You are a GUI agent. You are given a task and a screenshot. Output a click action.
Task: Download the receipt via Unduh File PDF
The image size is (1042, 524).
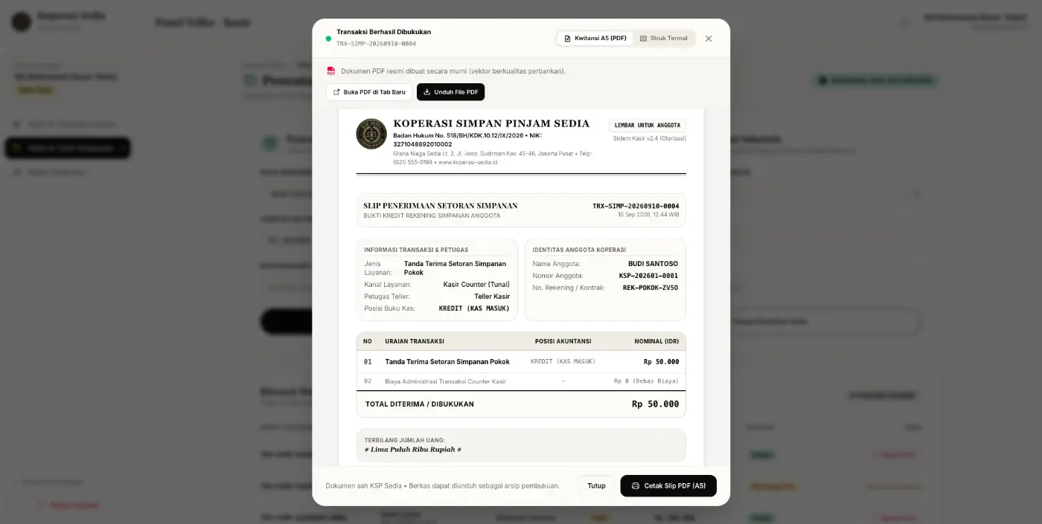450,92
